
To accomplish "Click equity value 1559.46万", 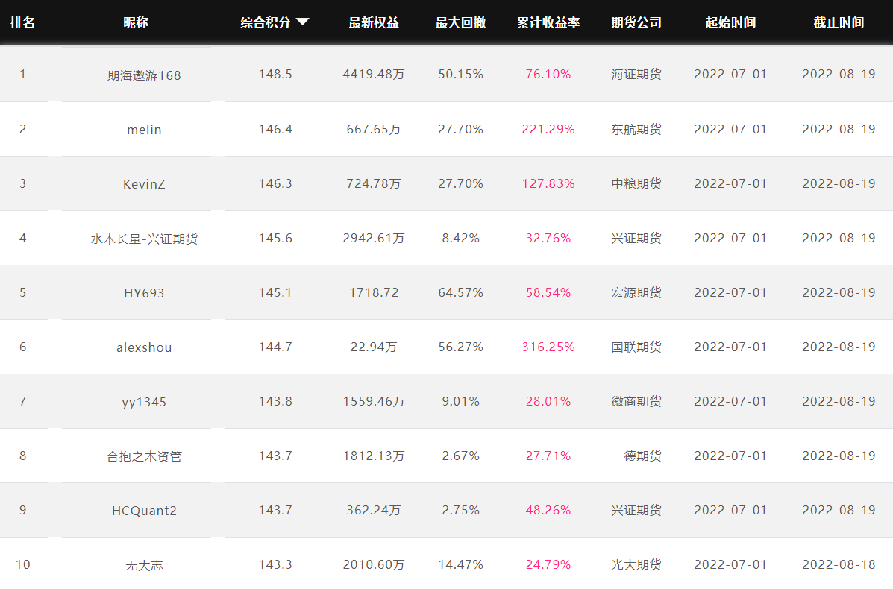I will (374, 401).
